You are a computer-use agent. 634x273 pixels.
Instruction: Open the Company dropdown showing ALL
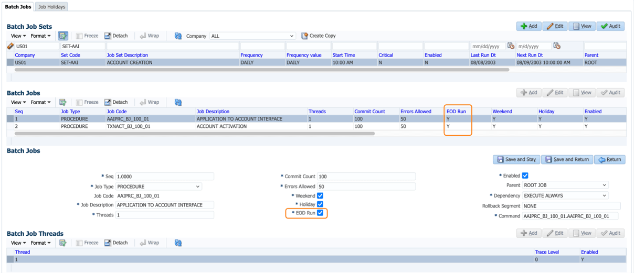pyautogui.click(x=252, y=36)
